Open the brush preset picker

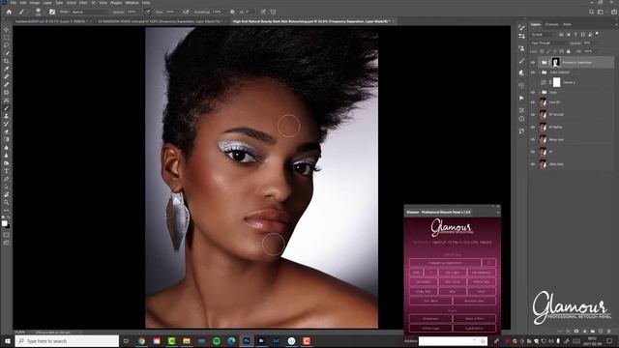pos(39,12)
